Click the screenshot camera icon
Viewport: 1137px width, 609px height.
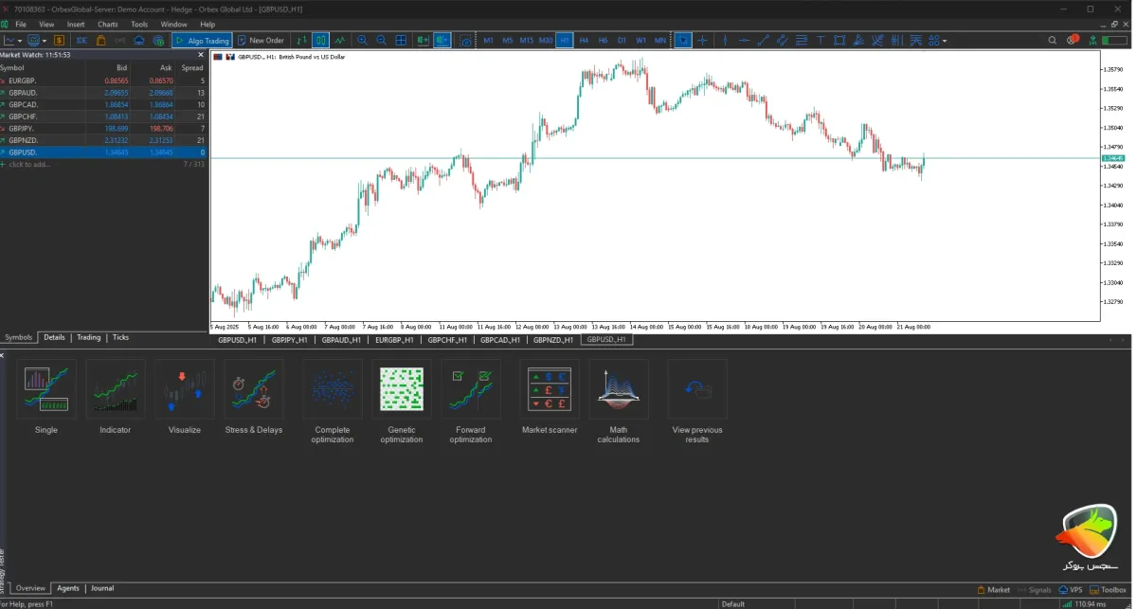[x=464, y=41]
